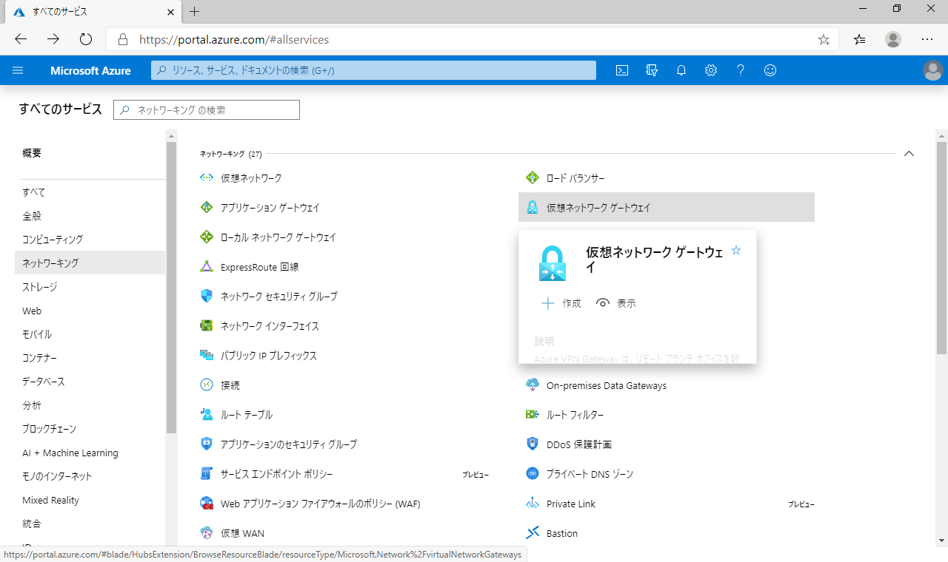Click the DDoS 保護計画 shield icon
This screenshot has width=948, height=562.
click(532, 444)
